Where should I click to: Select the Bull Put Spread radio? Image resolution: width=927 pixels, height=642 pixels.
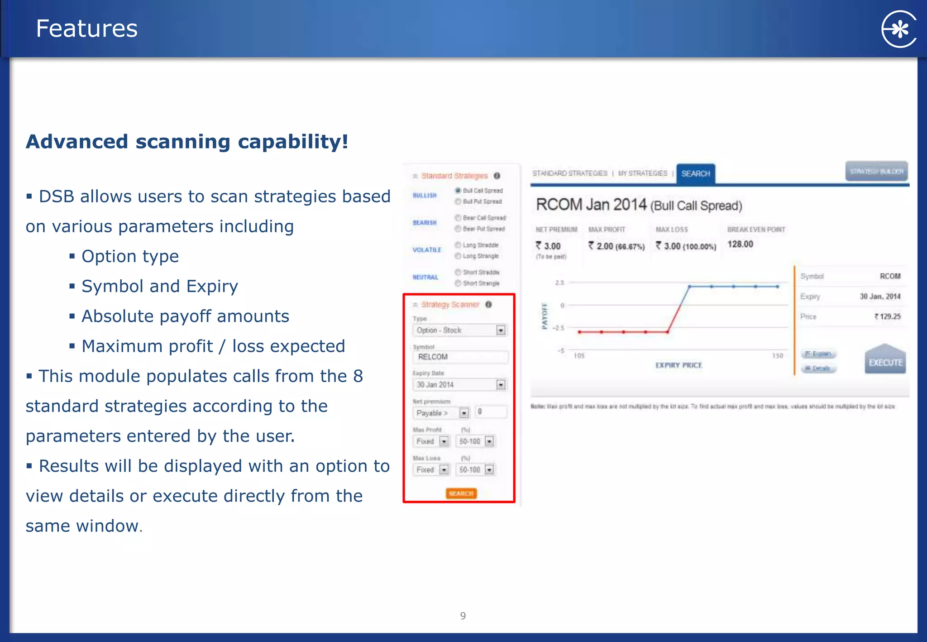pos(458,201)
